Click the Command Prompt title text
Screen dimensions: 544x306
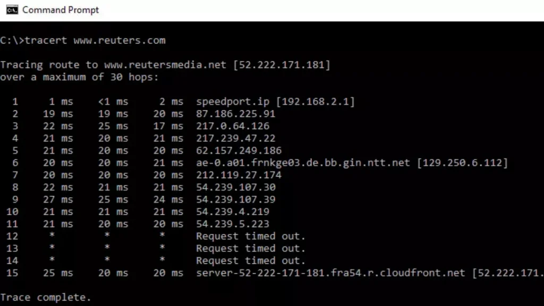[x=60, y=10]
